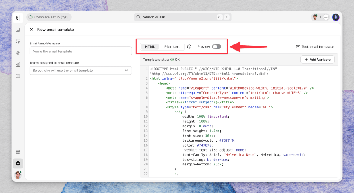Click the '<head>' tag line in editor
This screenshot has width=354, height=193.
pos(164,83)
